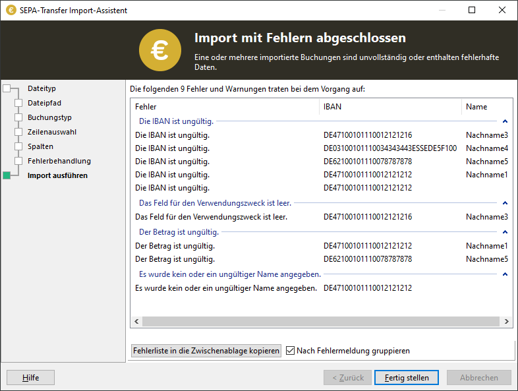Select 'Der Betrag ist ungültig.' row for Nachname1
Screen dimensions: 518x391
click(322, 246)
